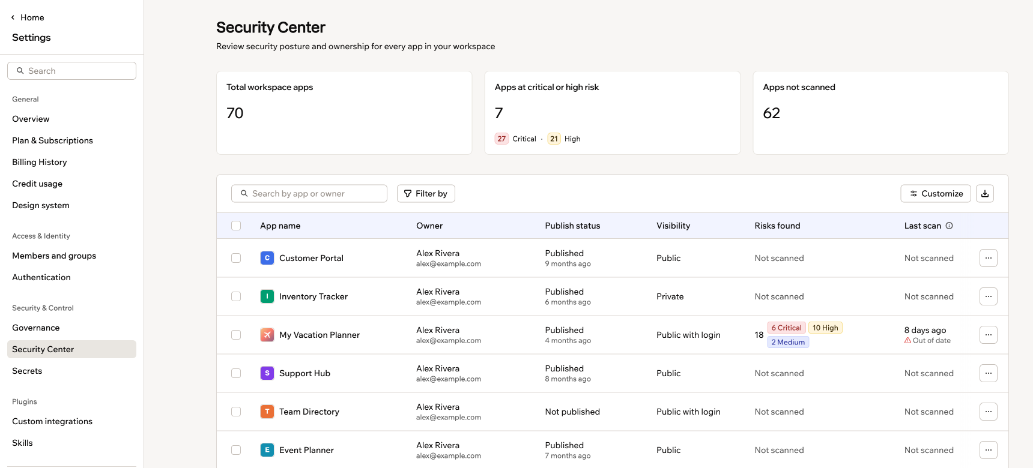The image size is (1033, 468).
Task: Click the 27 Critical count badge
Action: pos(501,139)
